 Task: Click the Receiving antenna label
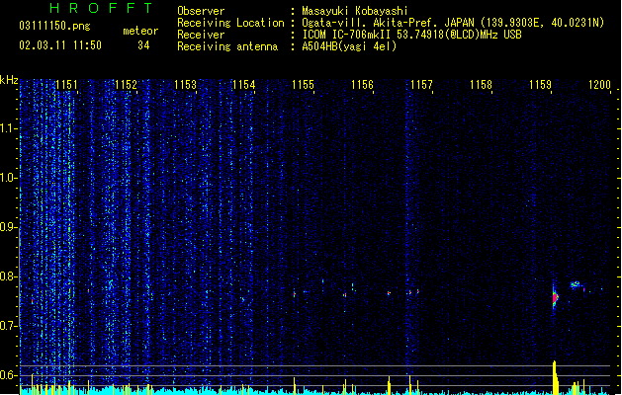click(x=227, y=46)
